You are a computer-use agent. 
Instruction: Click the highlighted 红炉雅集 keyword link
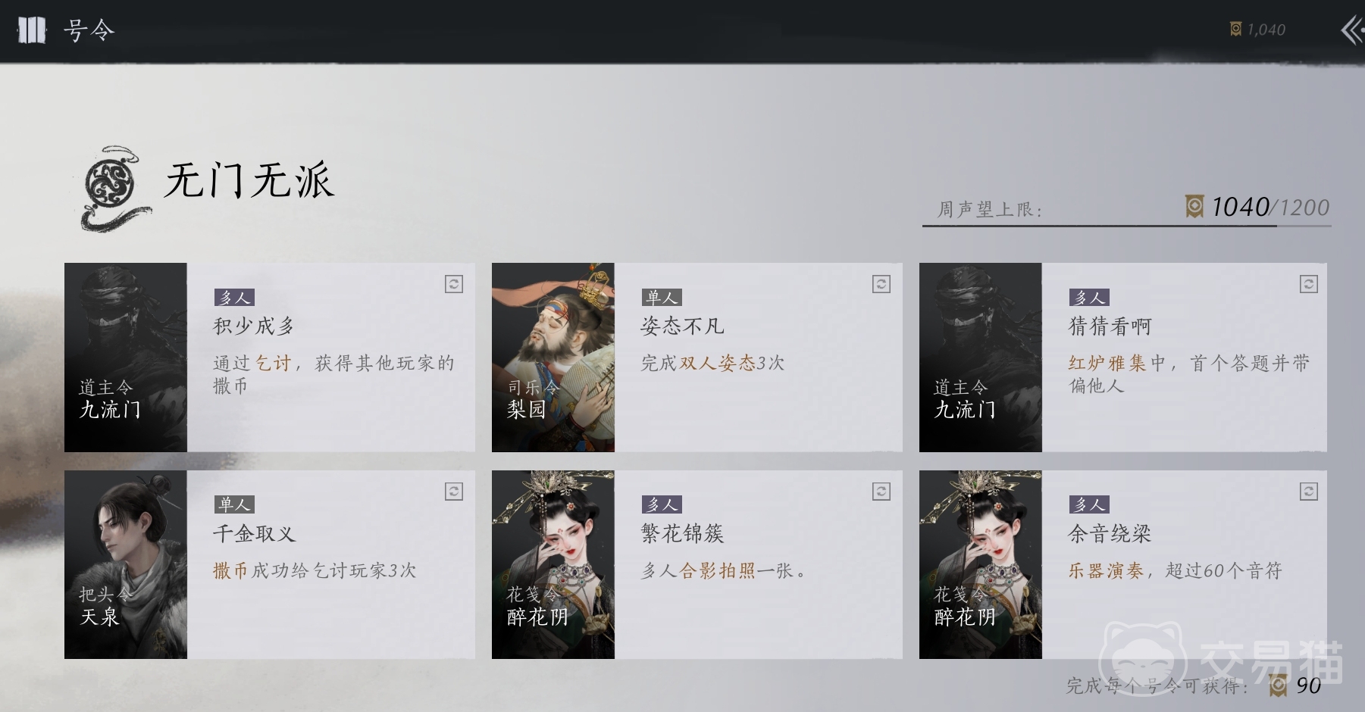click(x=1107, y=364)
